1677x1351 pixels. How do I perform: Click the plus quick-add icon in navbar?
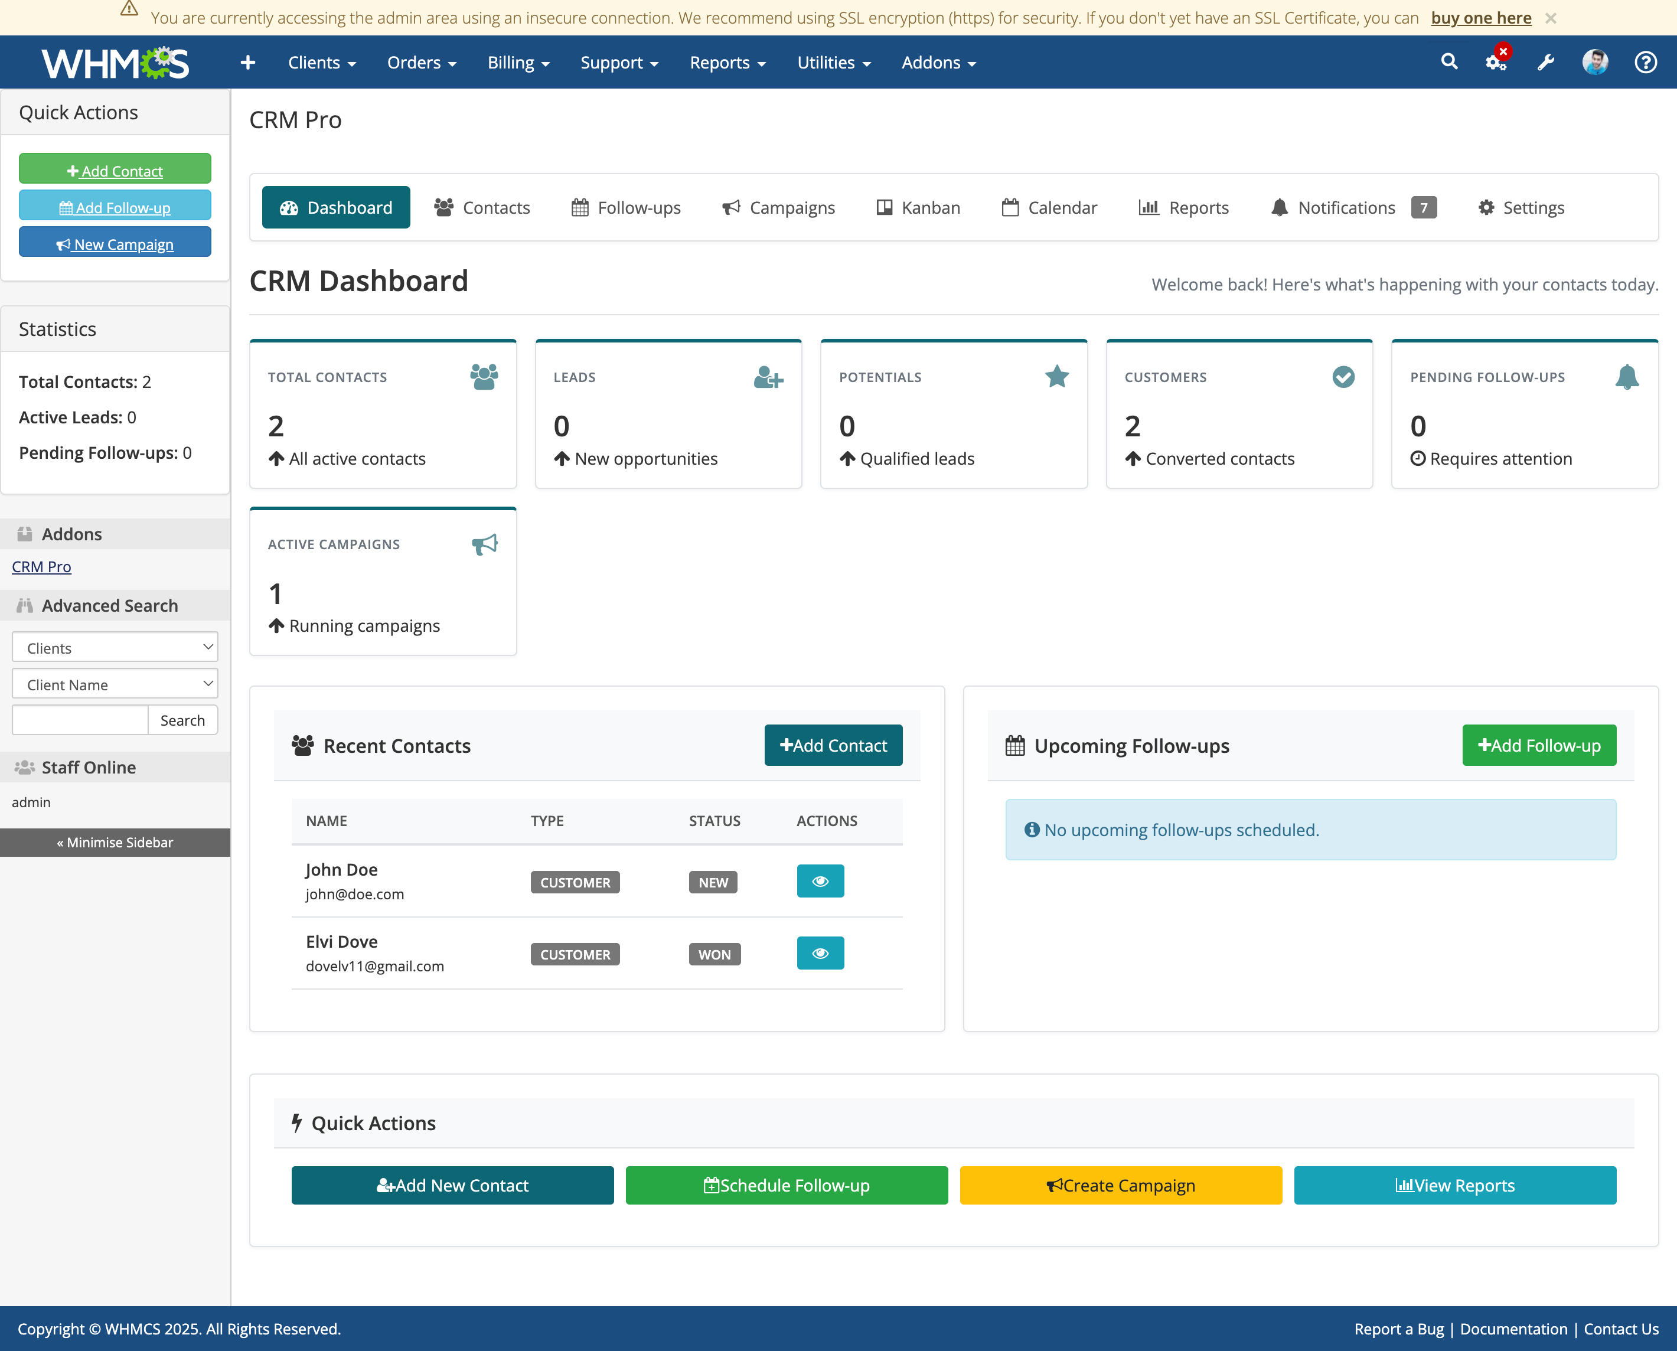247,62
